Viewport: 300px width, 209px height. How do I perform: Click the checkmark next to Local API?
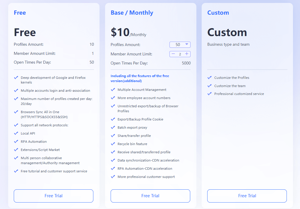tap(16, 133)
